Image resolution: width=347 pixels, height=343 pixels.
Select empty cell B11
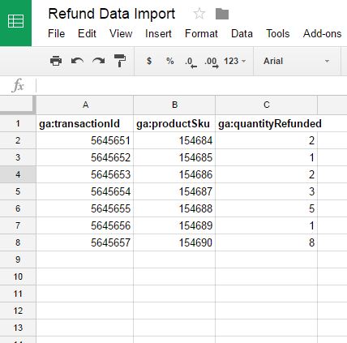coord(174,294)
